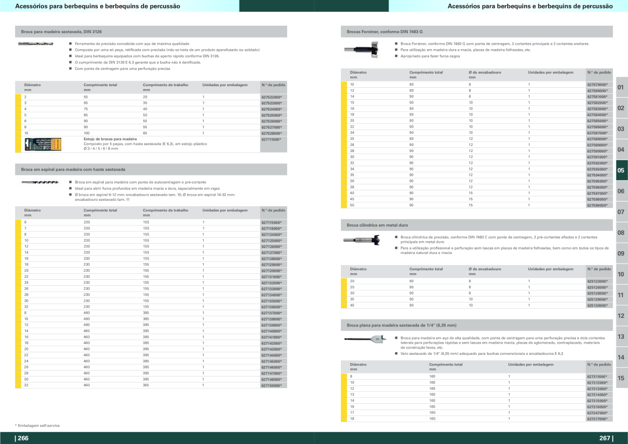Open chapter tab 03
The width and height of the screenshot is (628, 444).
tap(621, 129)
